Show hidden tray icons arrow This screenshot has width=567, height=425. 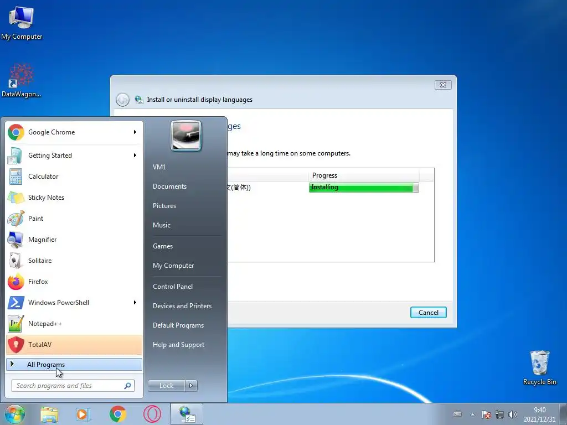click(x=472, y=414)
